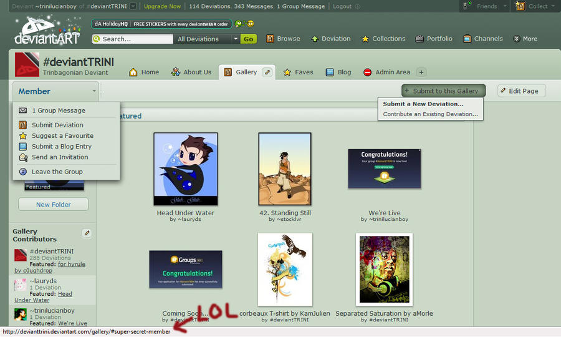Click the deviantART logo
The image size is (561, 337).
pos(47,31)
